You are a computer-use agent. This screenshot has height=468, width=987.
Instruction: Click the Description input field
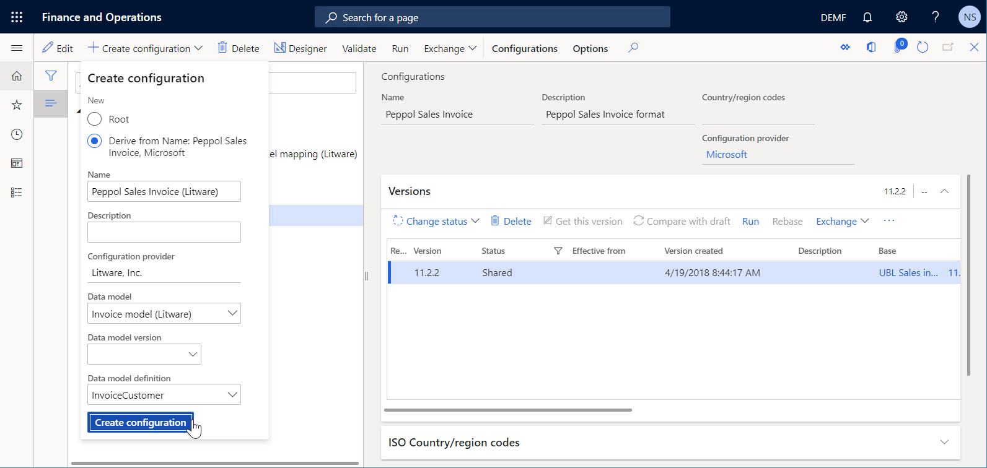coord(164,232)
